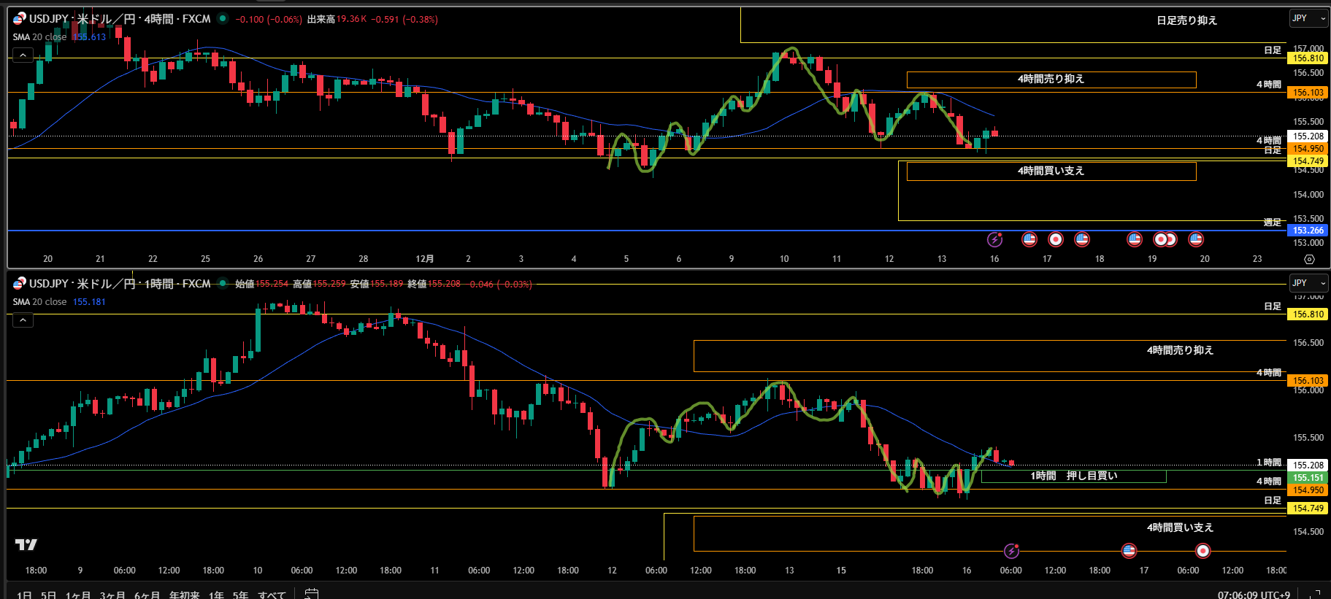Click the 07:06:09 UTC+9 timezone button

(x=1253, y=595)
